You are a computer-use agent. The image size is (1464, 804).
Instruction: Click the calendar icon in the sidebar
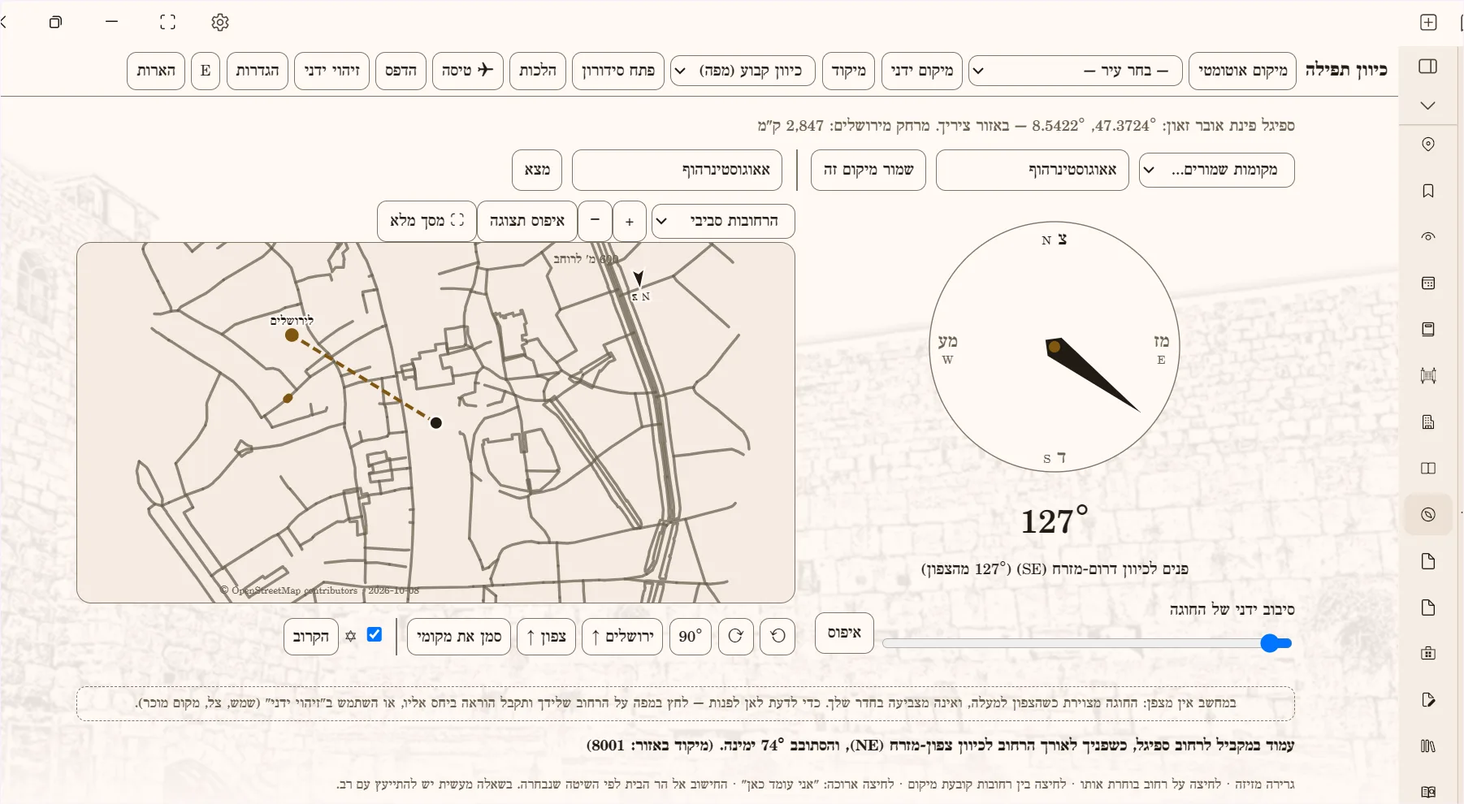click(1428, 283)
